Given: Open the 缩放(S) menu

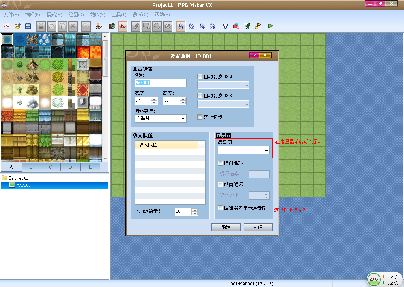Looking at the screenshot, I should [98, 15].
